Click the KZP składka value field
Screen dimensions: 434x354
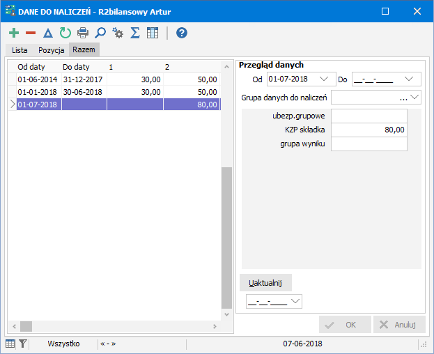pos(369,130)
